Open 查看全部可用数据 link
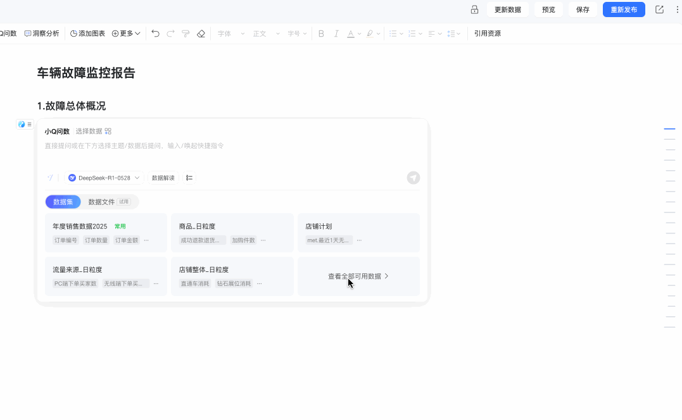This screenshot has height=420, width=682. [358, 276]
